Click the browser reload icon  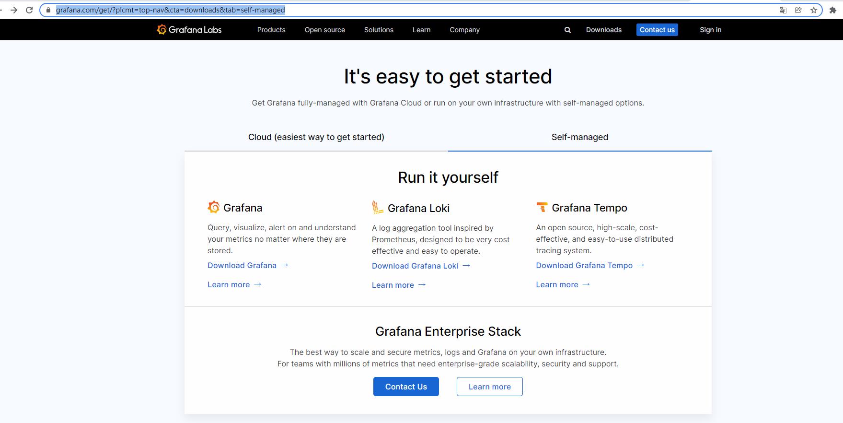tap(29, 10)
